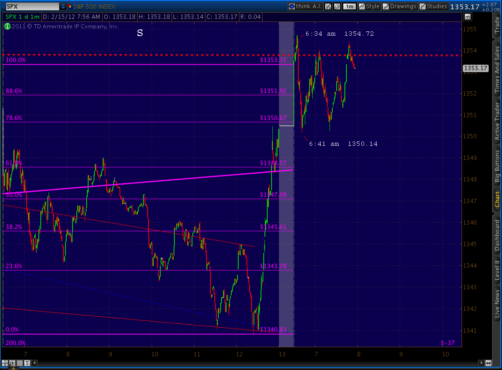Screen dimensions: 502x370
Task: Click the chart mode icon below toolbar
Action: point(468,16)
